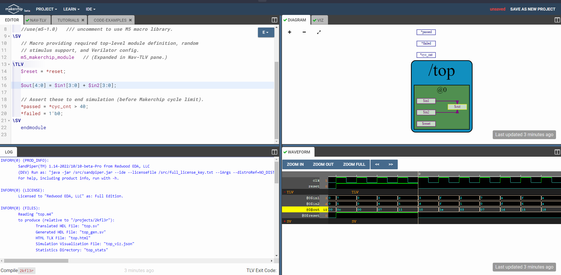The height and width of the screenshot is (275, 561).
Task: Select the $in2 node in the diagram
Action: pos(426,112)
